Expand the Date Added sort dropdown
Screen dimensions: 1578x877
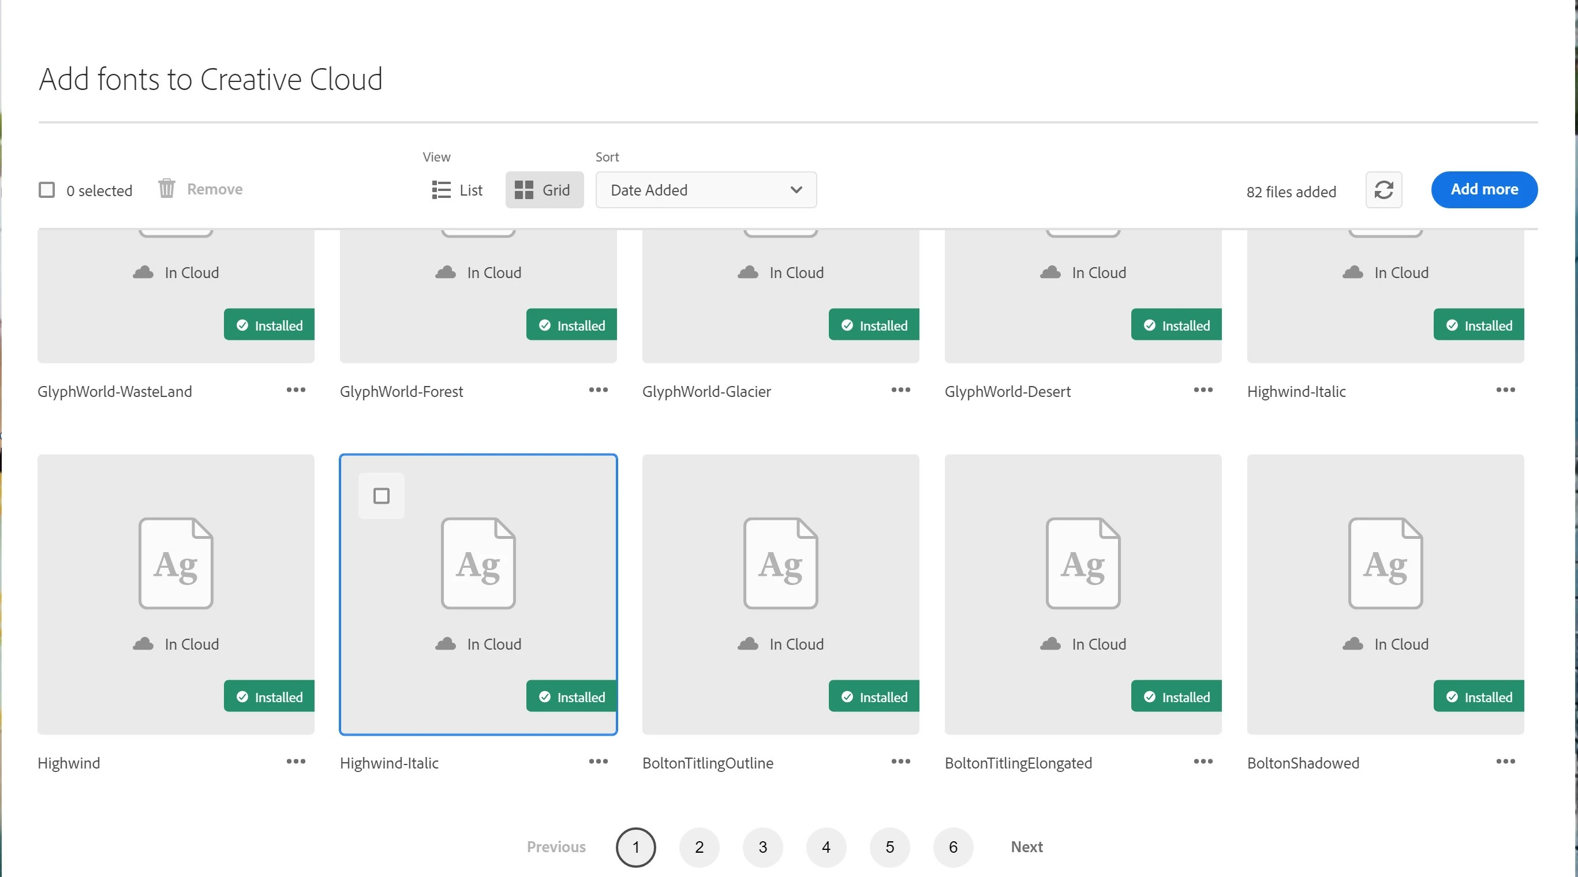point(706,190)
